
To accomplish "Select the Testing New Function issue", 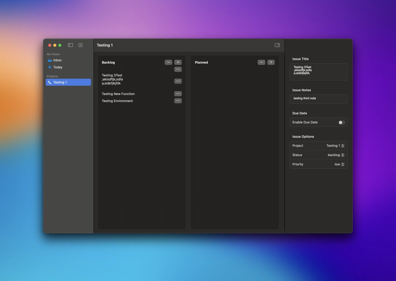I will [118, 94].
